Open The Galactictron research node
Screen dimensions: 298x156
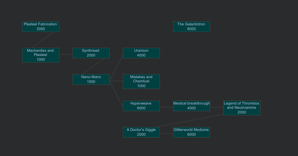(192, 27)
